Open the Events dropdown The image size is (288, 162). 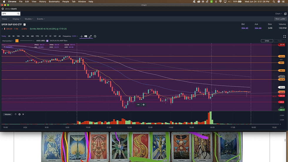(41, 19)
